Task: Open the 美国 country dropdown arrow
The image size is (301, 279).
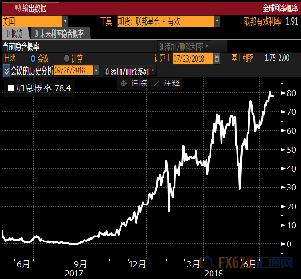Action: coord(65,21)
